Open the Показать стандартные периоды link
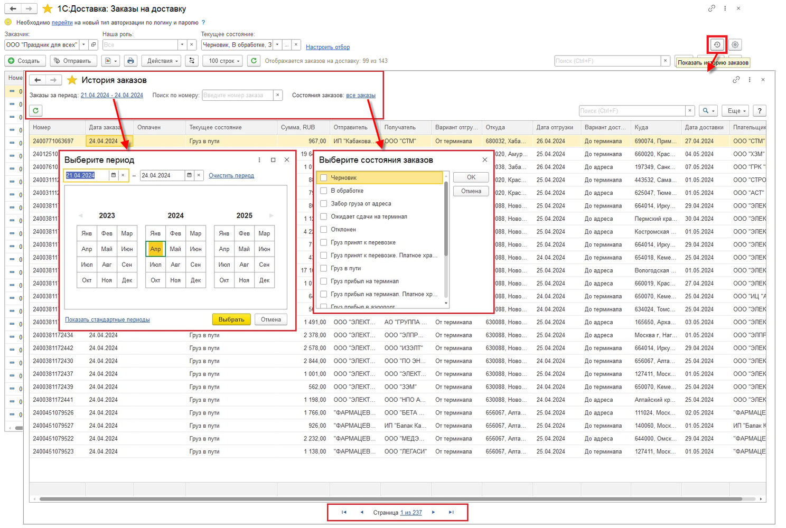 click(107, 319)
